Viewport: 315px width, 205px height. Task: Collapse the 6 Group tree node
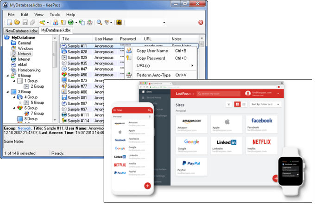pos(14,108)
